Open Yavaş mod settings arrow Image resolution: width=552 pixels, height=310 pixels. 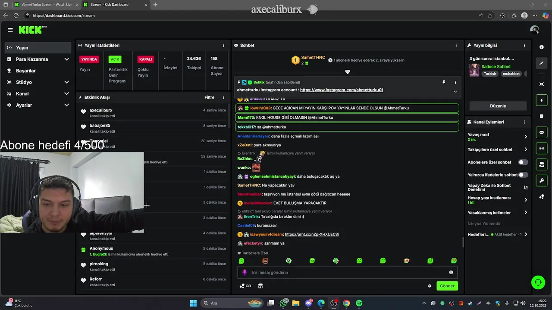pyautogui.click(x=525, y=136)
